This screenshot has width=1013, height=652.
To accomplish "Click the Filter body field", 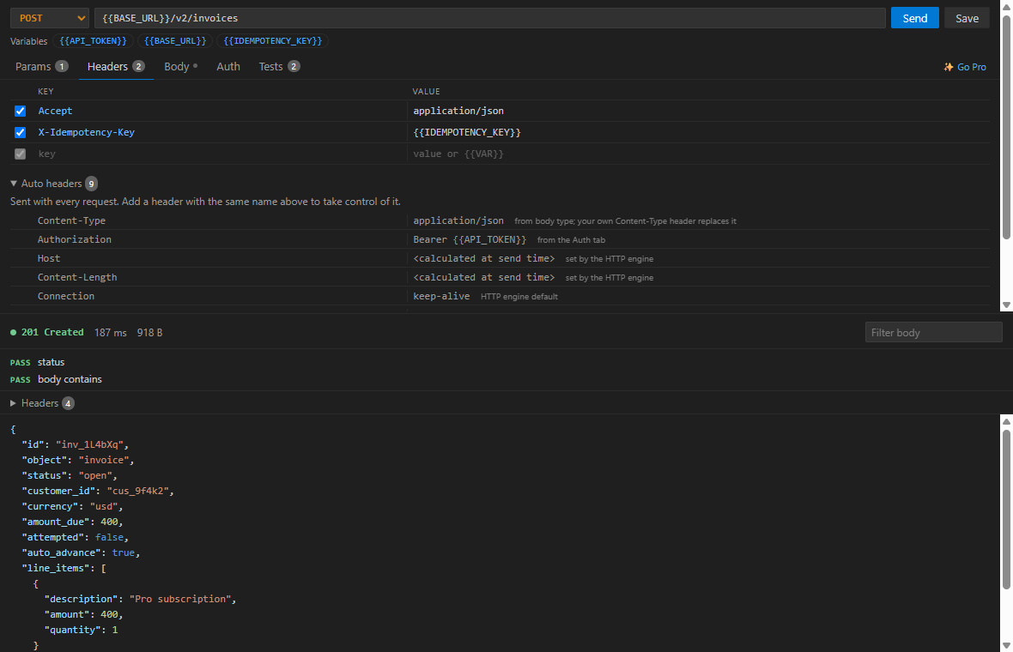I will (x=933, y=333).
